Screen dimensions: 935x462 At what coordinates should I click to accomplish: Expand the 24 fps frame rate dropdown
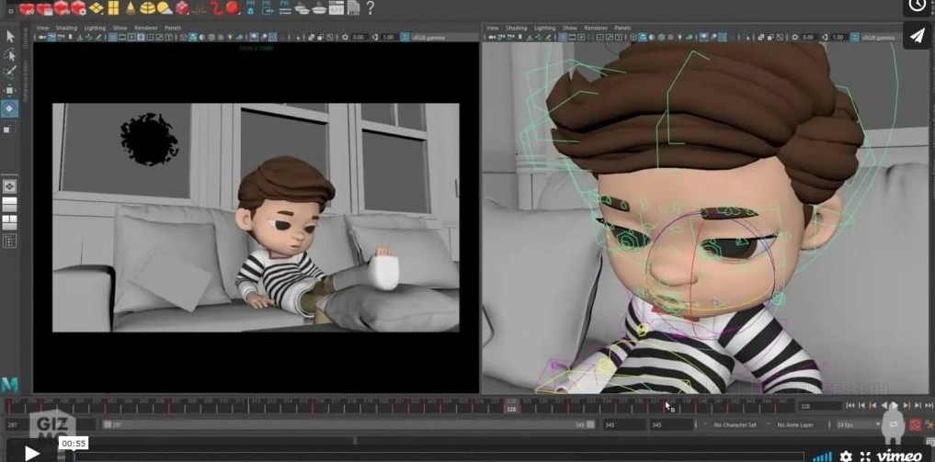[x=855, y=425]
